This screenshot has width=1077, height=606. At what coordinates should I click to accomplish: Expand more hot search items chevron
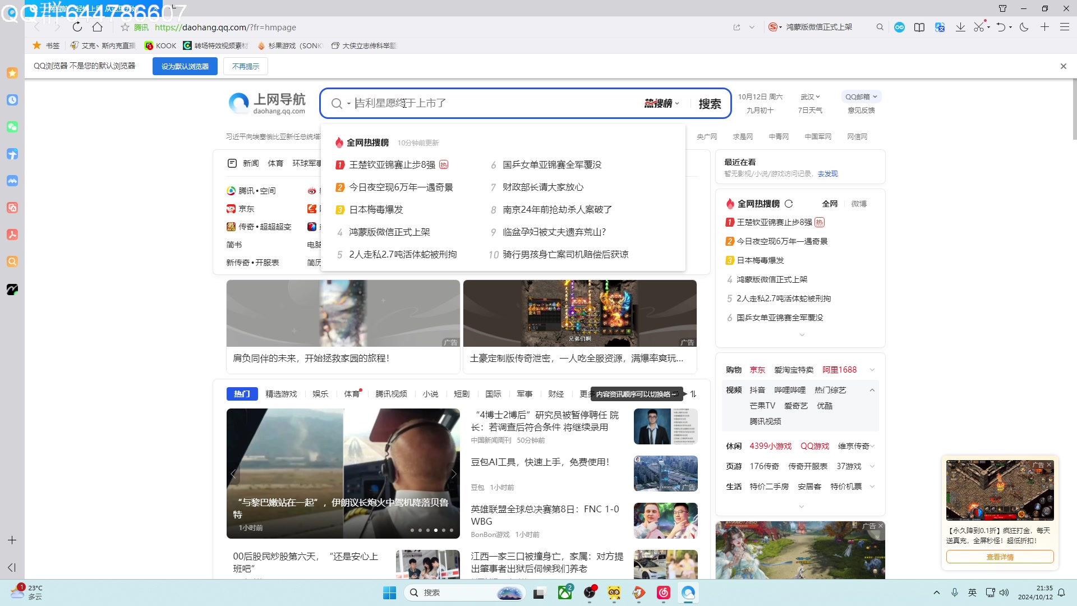[802, 335]
